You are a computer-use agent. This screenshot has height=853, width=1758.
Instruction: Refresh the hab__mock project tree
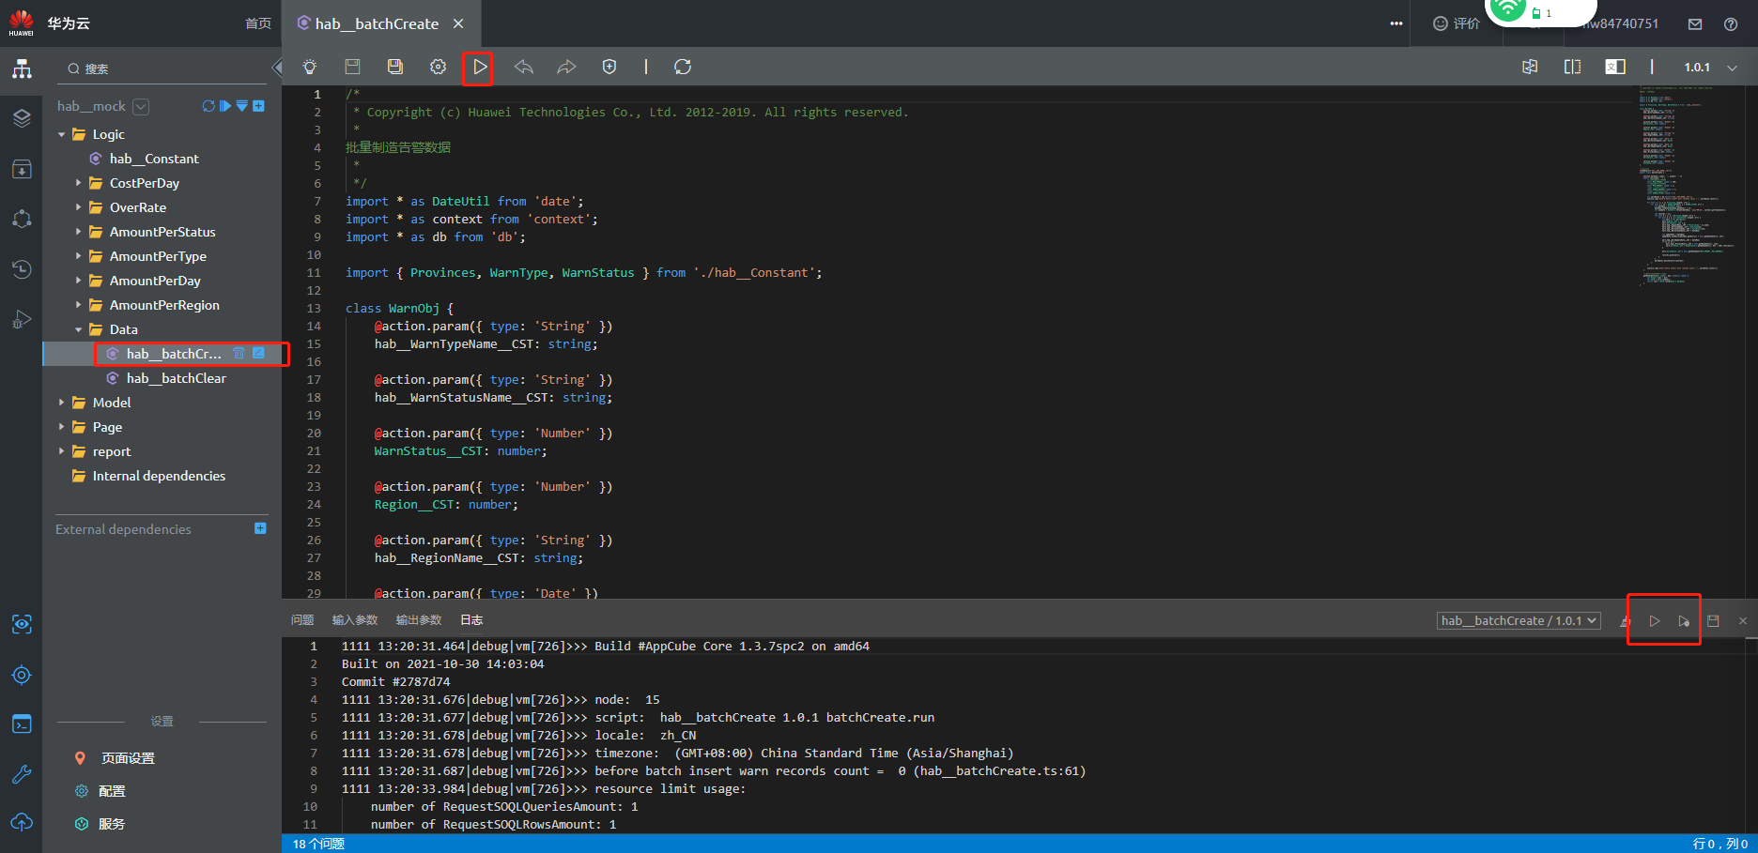coord(208,106)
